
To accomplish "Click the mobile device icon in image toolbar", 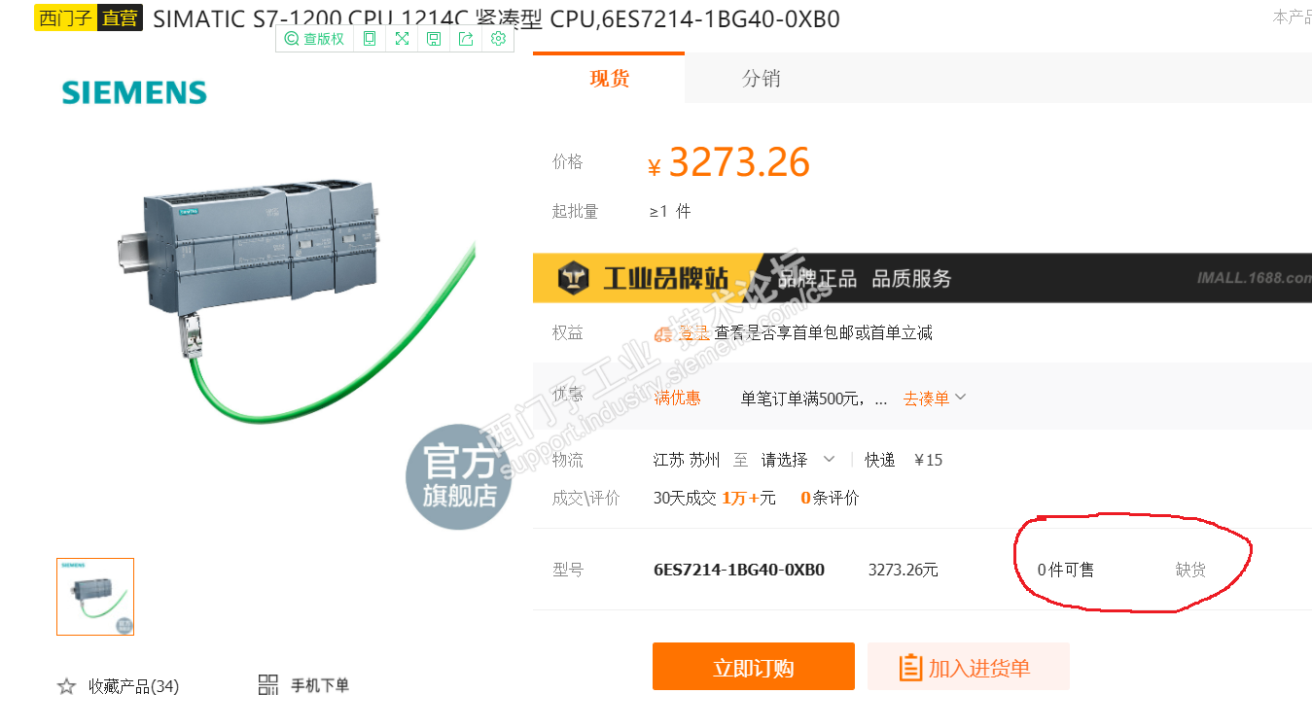I will coord(370,39).
